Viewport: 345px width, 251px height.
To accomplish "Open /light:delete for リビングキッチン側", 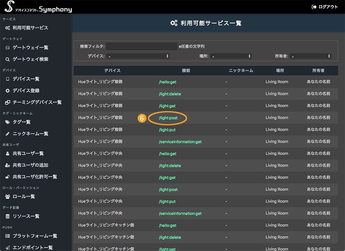I will pos(170,237).
